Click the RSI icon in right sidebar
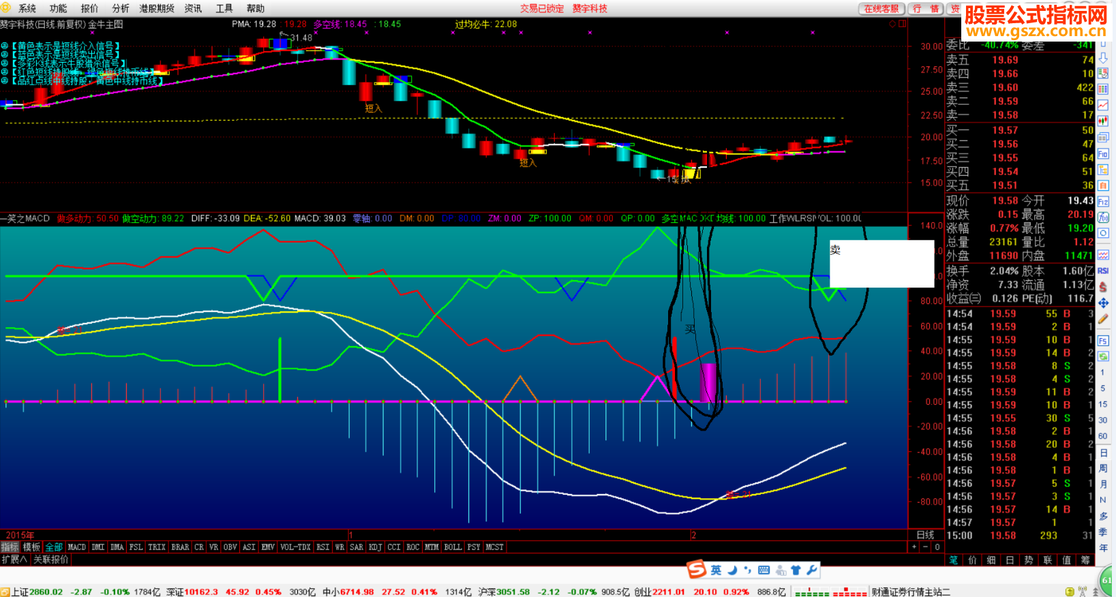 click(x=1103, y=271)
